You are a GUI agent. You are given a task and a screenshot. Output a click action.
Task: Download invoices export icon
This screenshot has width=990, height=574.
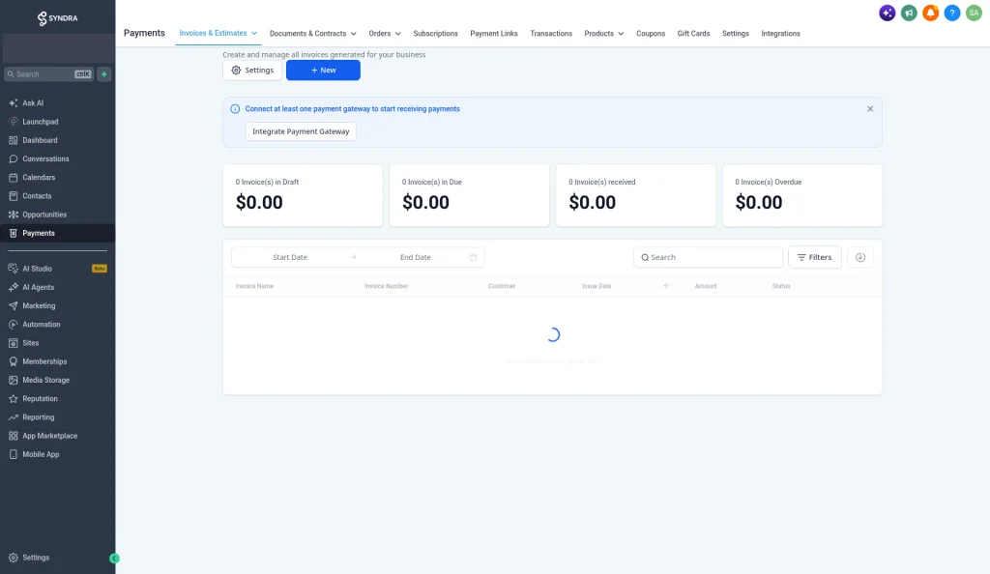pyautogui.click(x=859, y=257)
